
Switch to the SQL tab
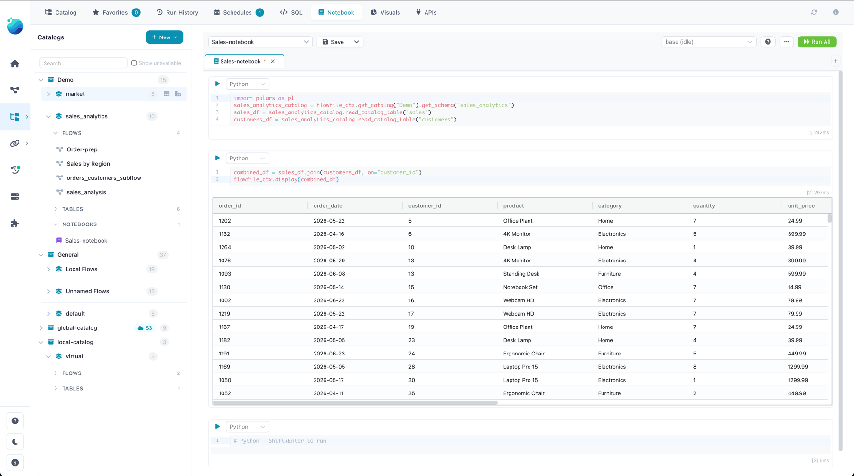click(291, 12)
